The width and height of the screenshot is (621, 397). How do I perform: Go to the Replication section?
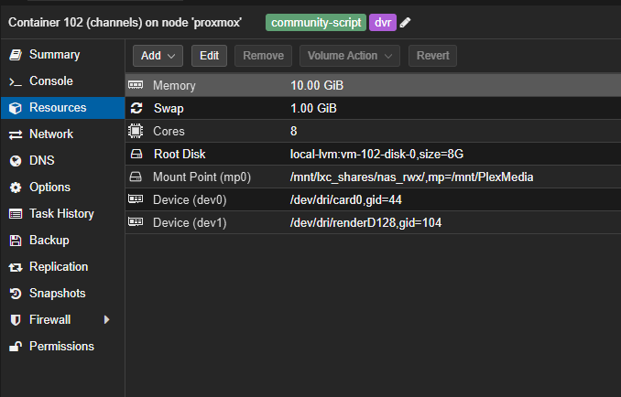59,267
